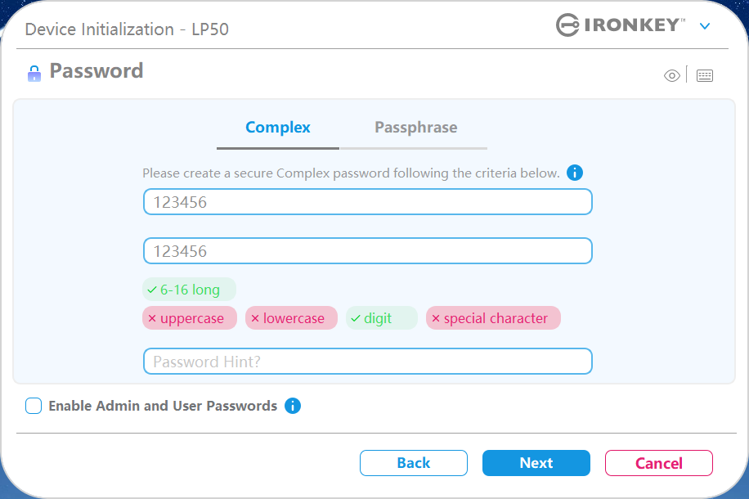
Task: Focus the Password Hint field
Action: click(367, 362)
